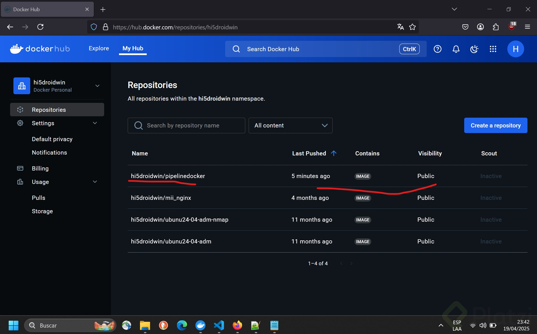Viewport: 537px width, 334px height.
Task: Open a new browser tab
Action: point(103,10)
